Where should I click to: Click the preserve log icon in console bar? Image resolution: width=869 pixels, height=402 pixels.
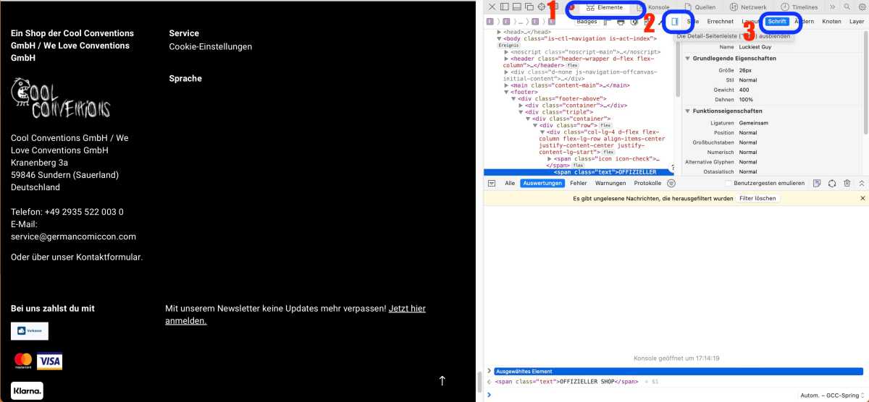coord(817,183)
